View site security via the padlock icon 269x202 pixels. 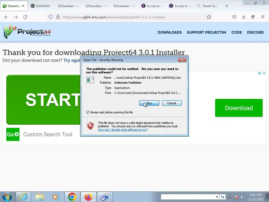(58, 17)
